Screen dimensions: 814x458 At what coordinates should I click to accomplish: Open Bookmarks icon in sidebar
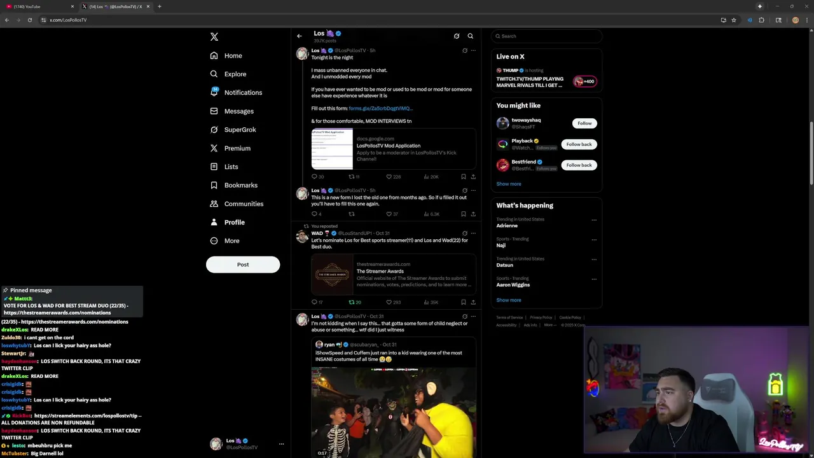coord(214,185)
